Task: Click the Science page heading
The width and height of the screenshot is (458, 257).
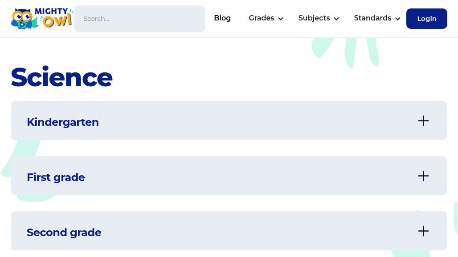Action: pos(61,77)
